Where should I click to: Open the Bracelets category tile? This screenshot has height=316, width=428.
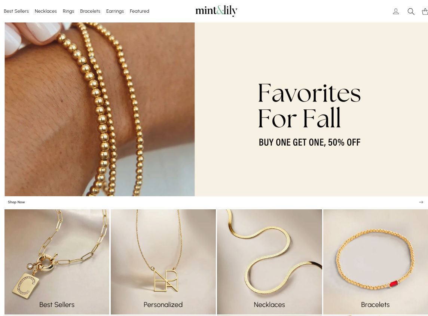[376, 262]
